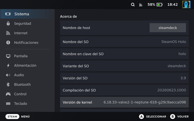Screen dimensions: 194x121
Task: Click the steamdeck variant value
Action: [x=177, y=66]
